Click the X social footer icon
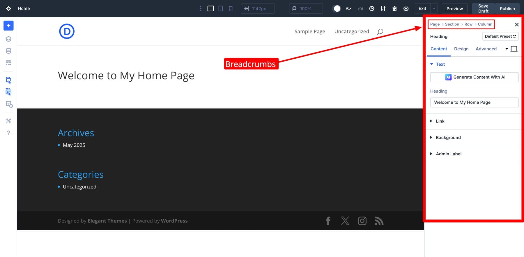The image size is (524, 257). 345,221
